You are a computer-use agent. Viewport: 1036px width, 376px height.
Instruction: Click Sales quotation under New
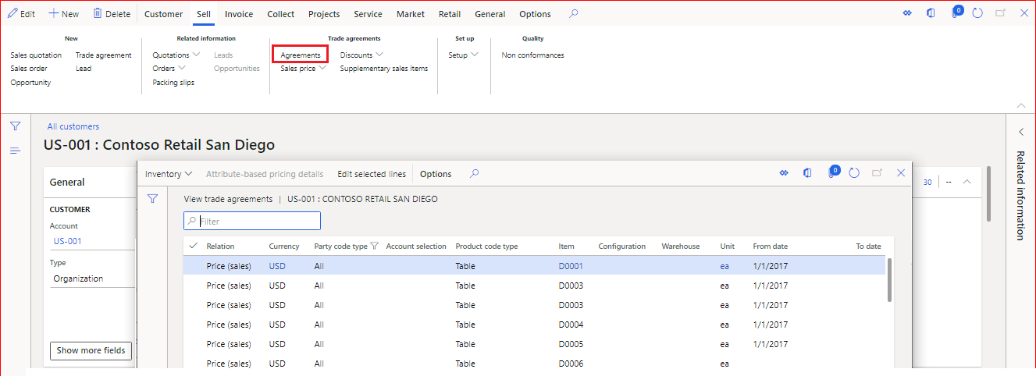pos(36,55)
